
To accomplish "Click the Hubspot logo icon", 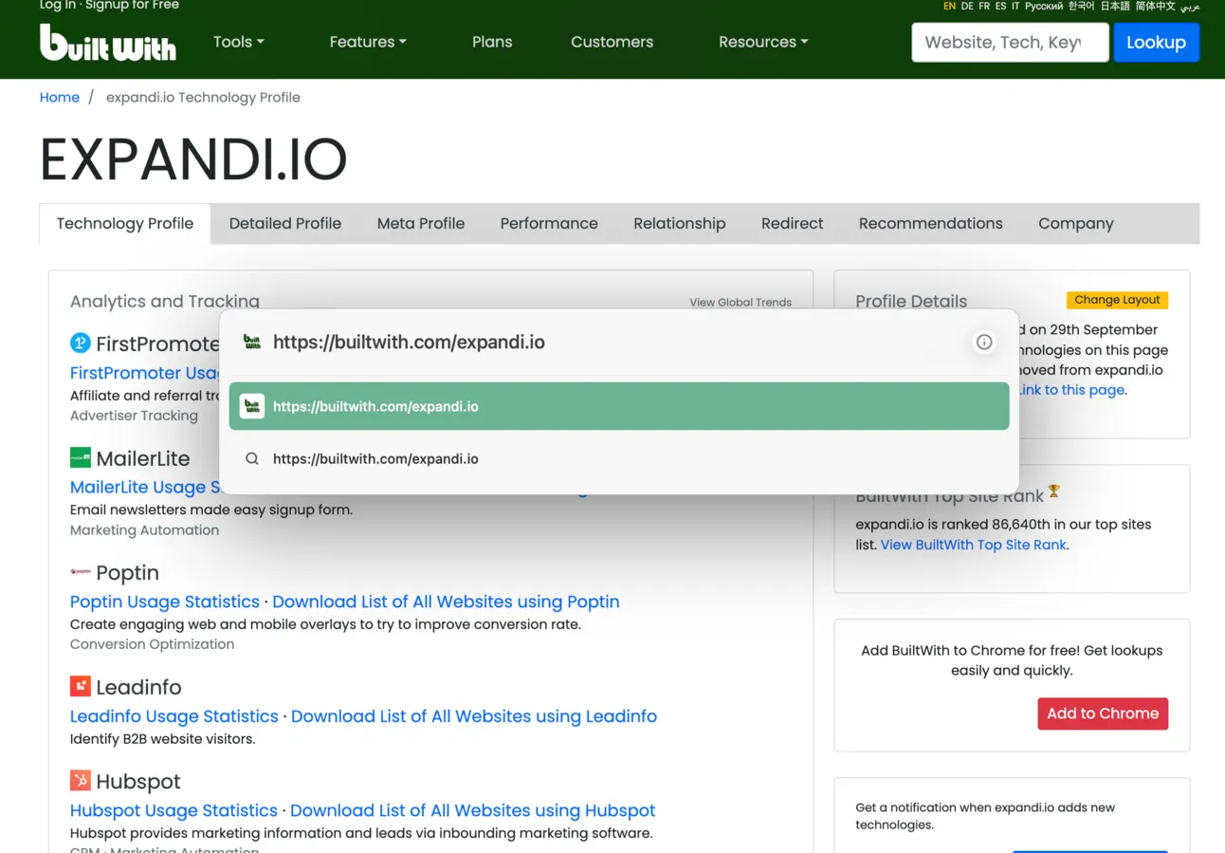I will coord(81,781).
